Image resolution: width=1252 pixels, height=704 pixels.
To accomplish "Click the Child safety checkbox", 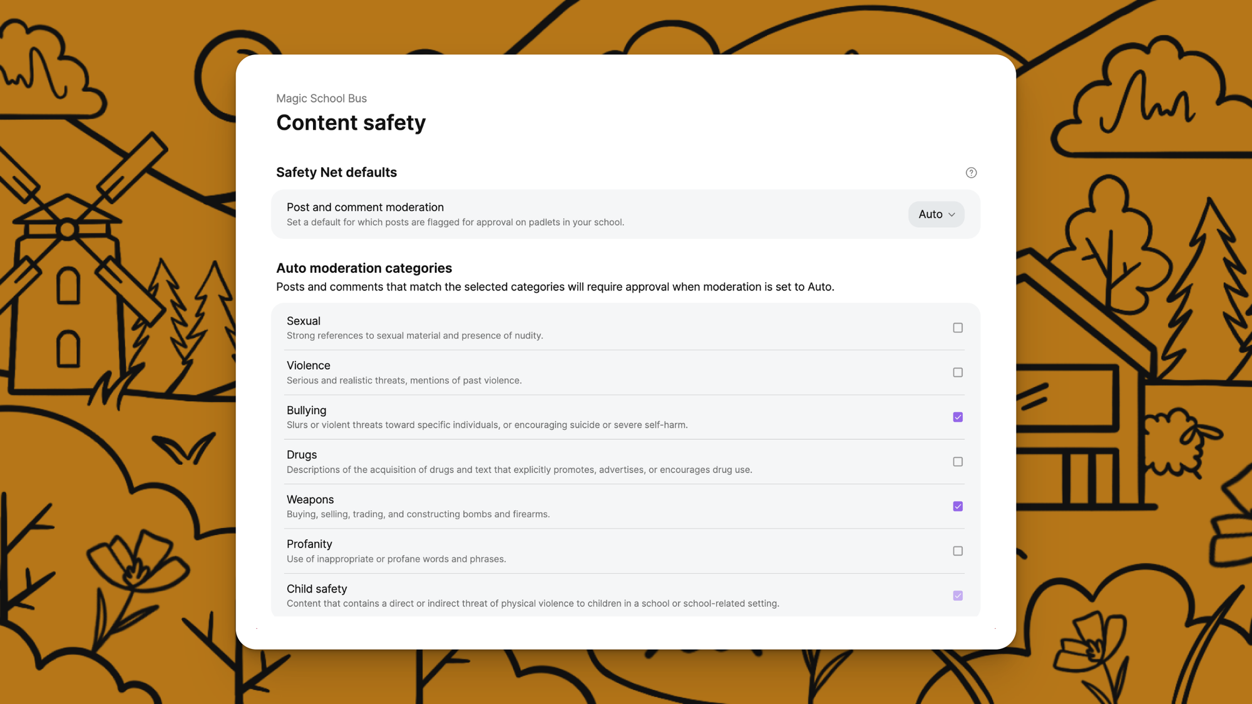I will point(957,595).
